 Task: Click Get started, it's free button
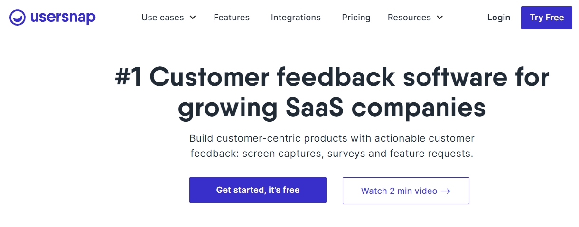pos(258,190)
